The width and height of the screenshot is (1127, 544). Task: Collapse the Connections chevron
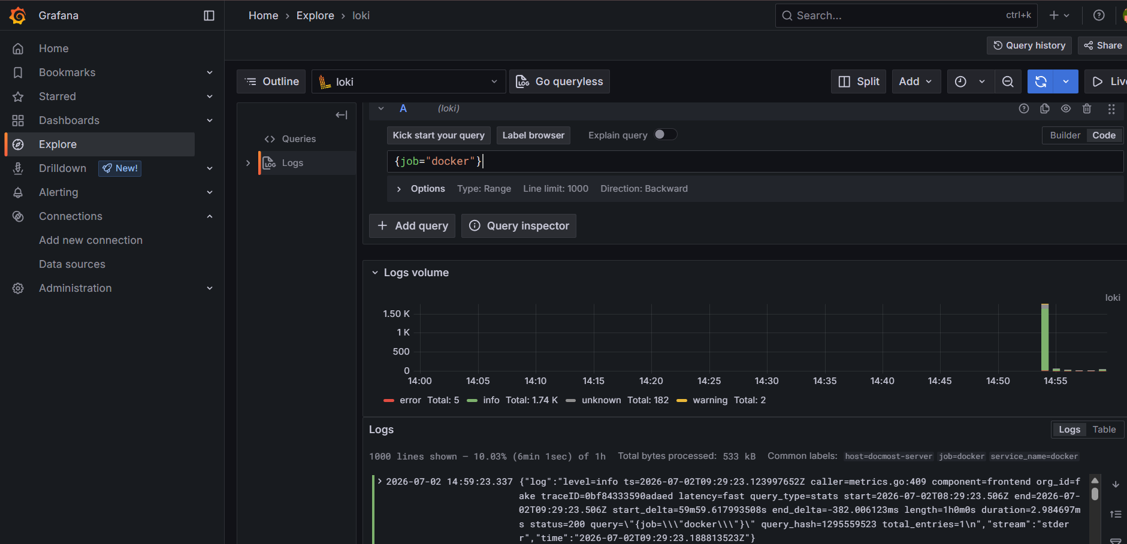[x=210, y=216]
